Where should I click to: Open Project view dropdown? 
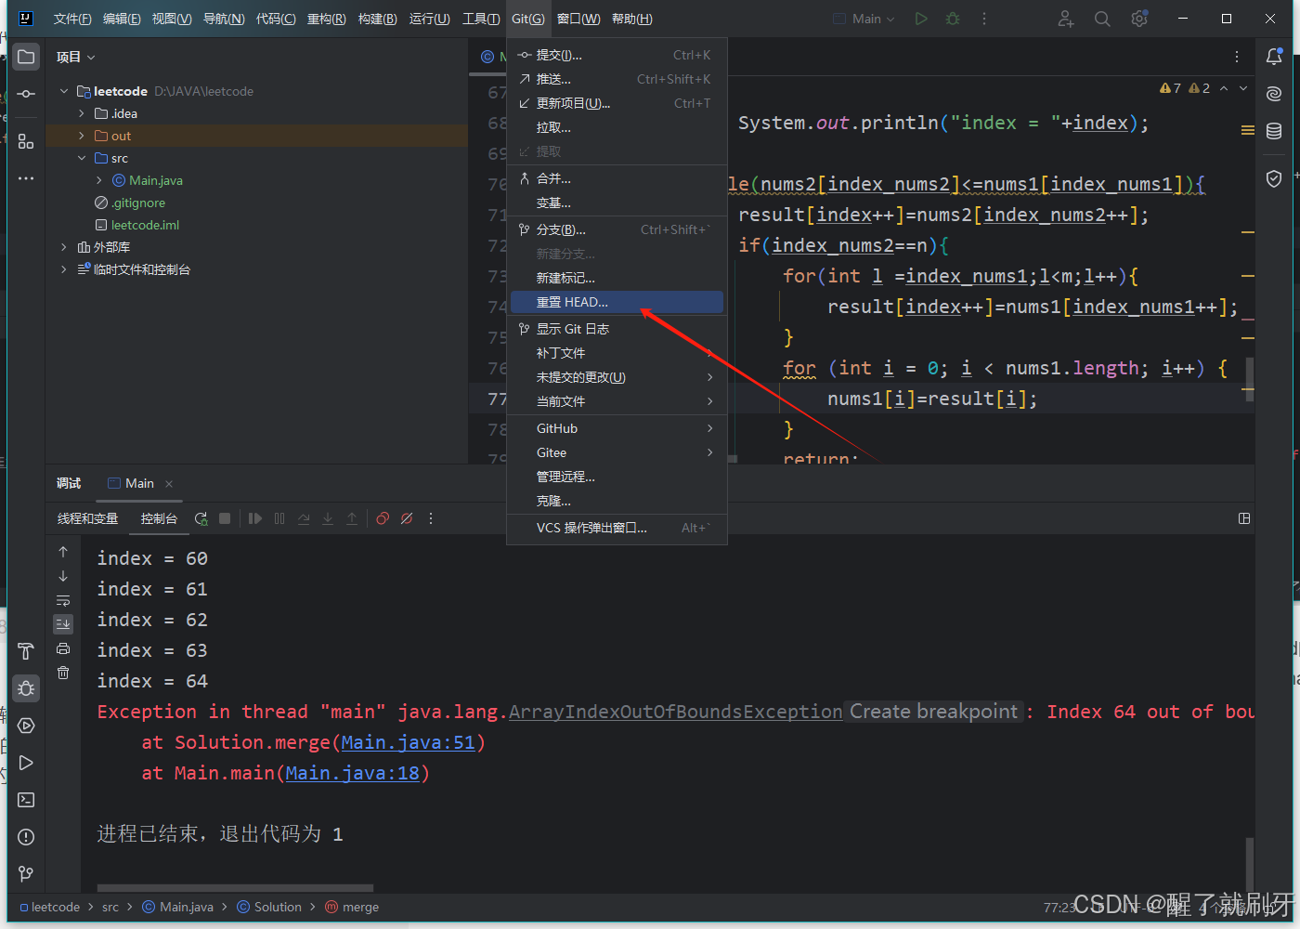[76, 57]
